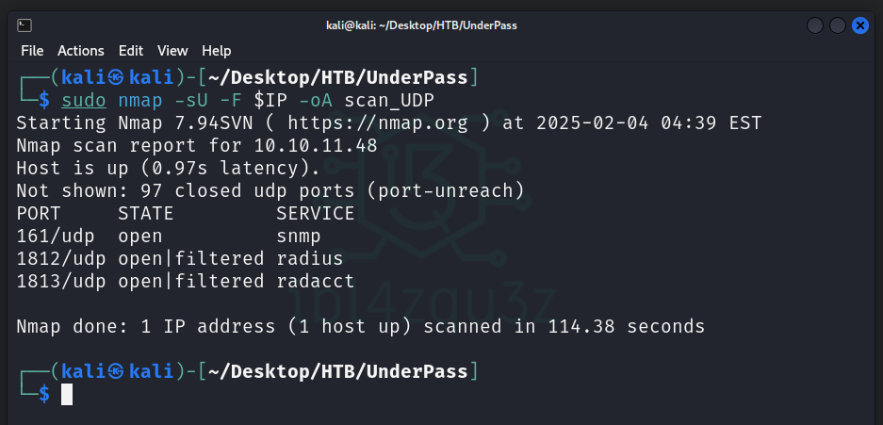Minimize the terminal window
883x425 pixels.
(x=815, y=25)
